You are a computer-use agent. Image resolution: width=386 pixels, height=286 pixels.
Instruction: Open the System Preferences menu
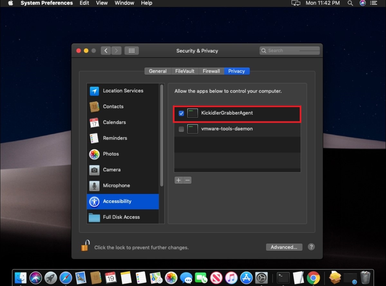[x=47, y=3]
